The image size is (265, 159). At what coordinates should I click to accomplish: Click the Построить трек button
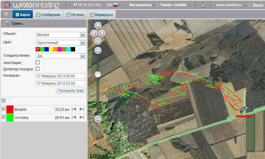coord(71,91)
